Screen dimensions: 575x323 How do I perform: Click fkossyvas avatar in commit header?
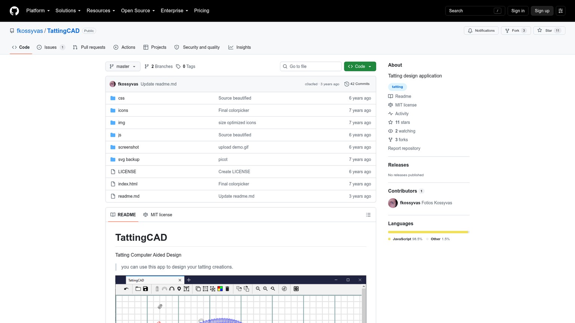coord(113,84)
